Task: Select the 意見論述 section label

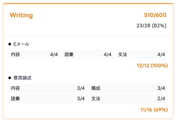Action: click(x=22, y=78)
